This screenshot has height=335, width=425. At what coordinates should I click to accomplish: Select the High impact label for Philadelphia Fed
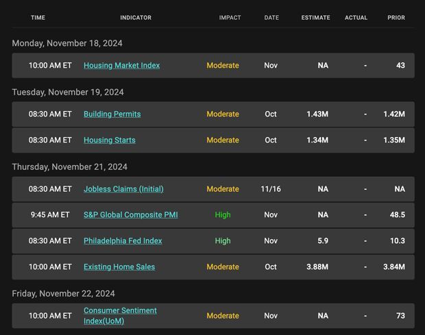pos(223,240)
